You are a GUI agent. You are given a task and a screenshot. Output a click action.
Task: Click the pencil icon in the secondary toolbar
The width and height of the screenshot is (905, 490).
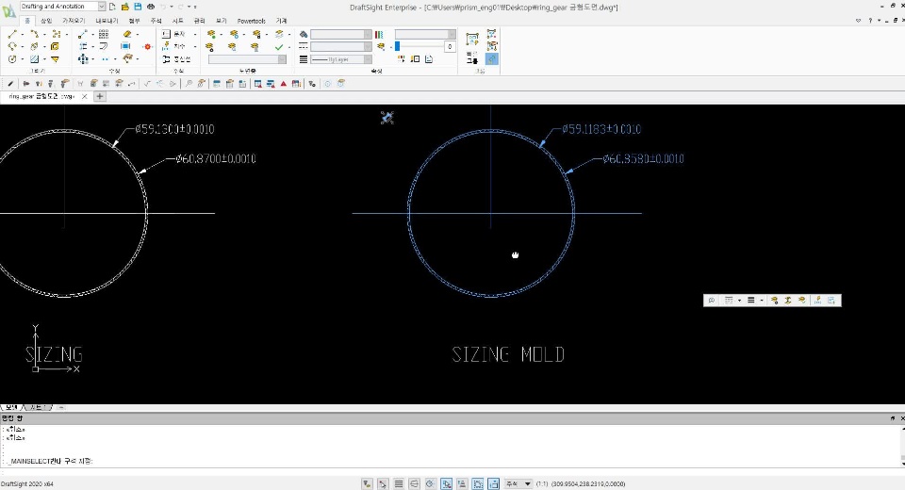coord(10,84)
